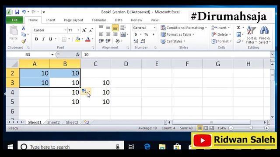Click the Decrease Font Size icon
Viewport: 280px width, 157px height.
91,30
